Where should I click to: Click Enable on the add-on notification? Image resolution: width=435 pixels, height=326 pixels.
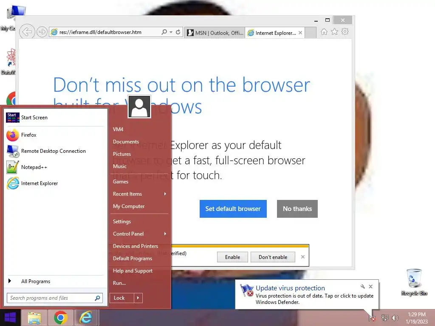pyautogui.click(x=232, y=257)
